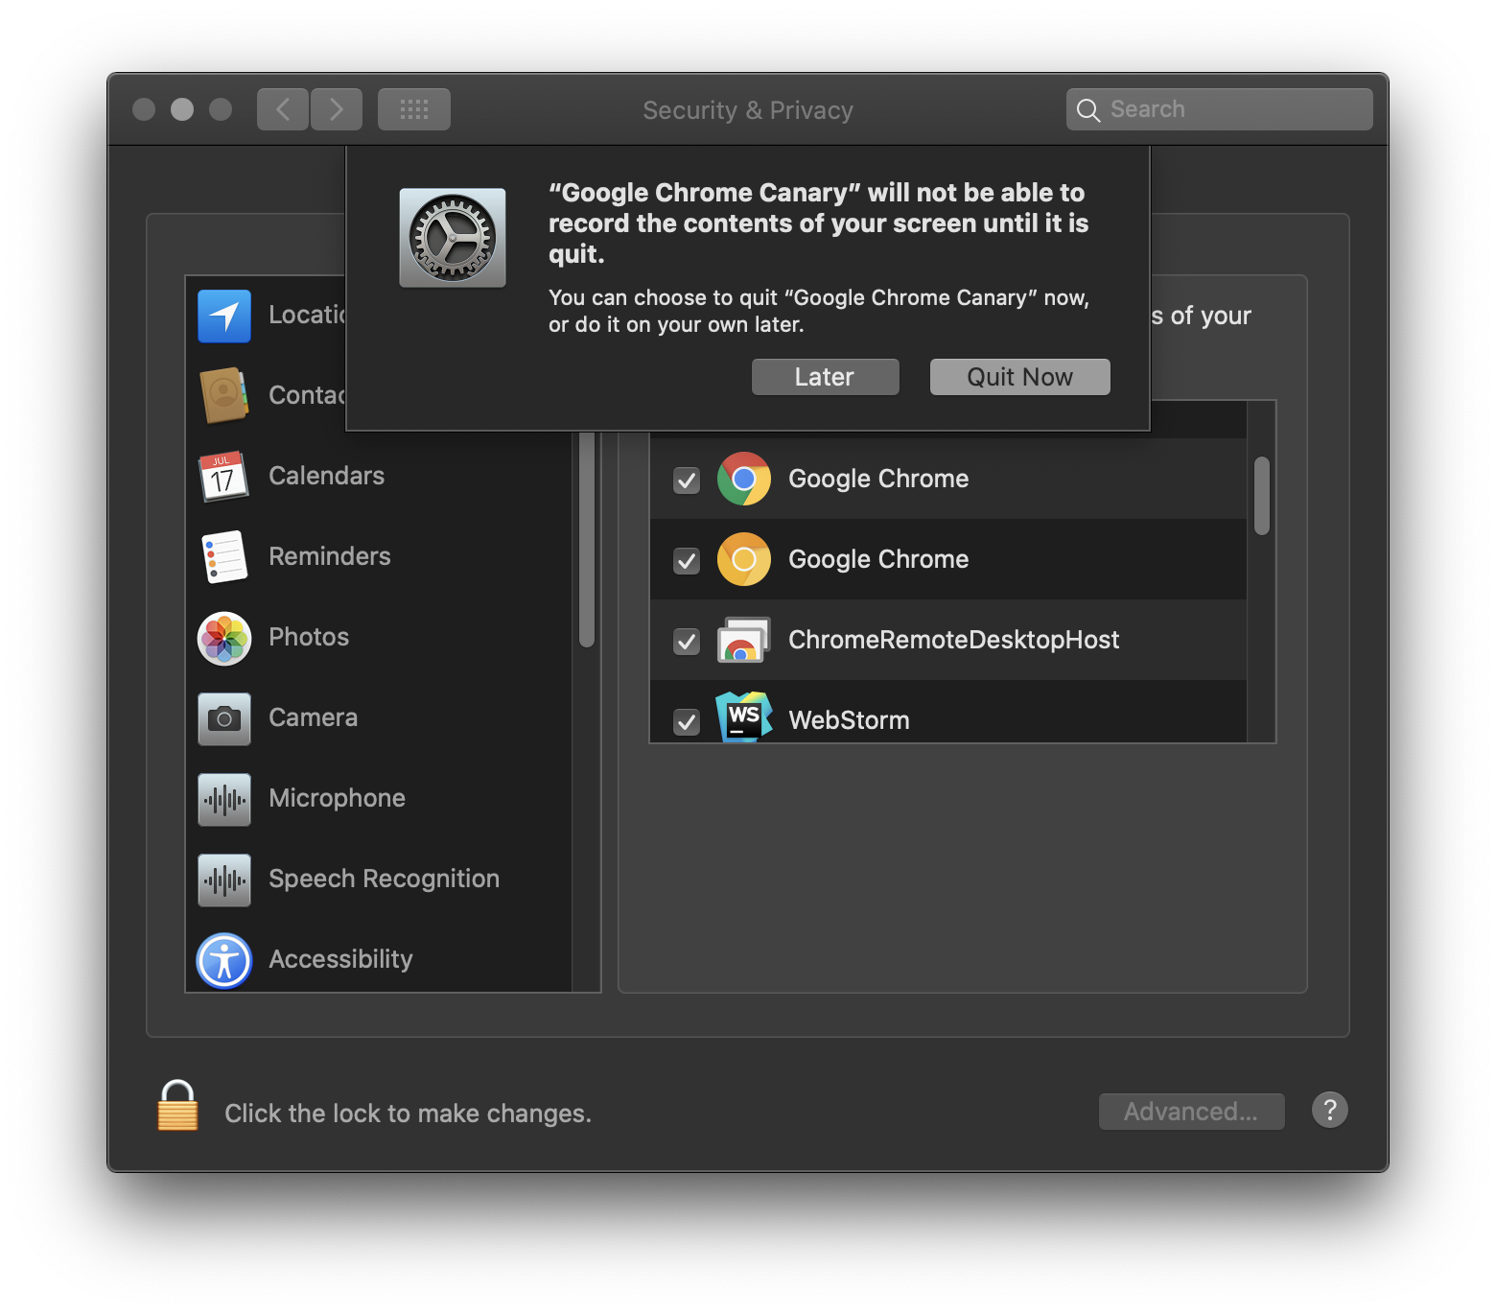Image resolution: width=1496 pixels, height=1314 pixels.
Task: Click the padlock icon to unlock changes
Action: [x=178, y=1106]
